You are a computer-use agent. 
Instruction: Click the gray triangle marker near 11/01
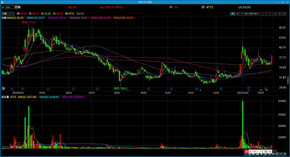click(x=200, y=90)
